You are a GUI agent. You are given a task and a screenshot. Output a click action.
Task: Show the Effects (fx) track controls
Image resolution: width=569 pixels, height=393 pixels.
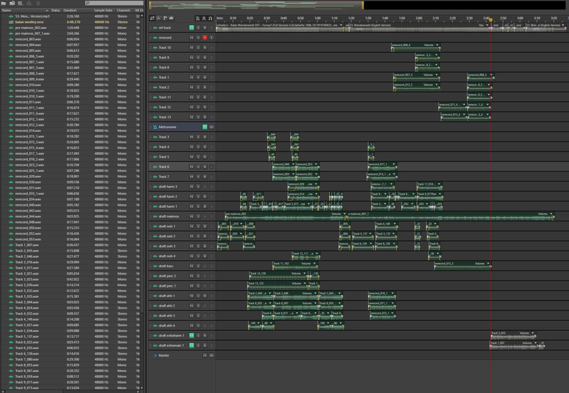click(x=159, y=18)
